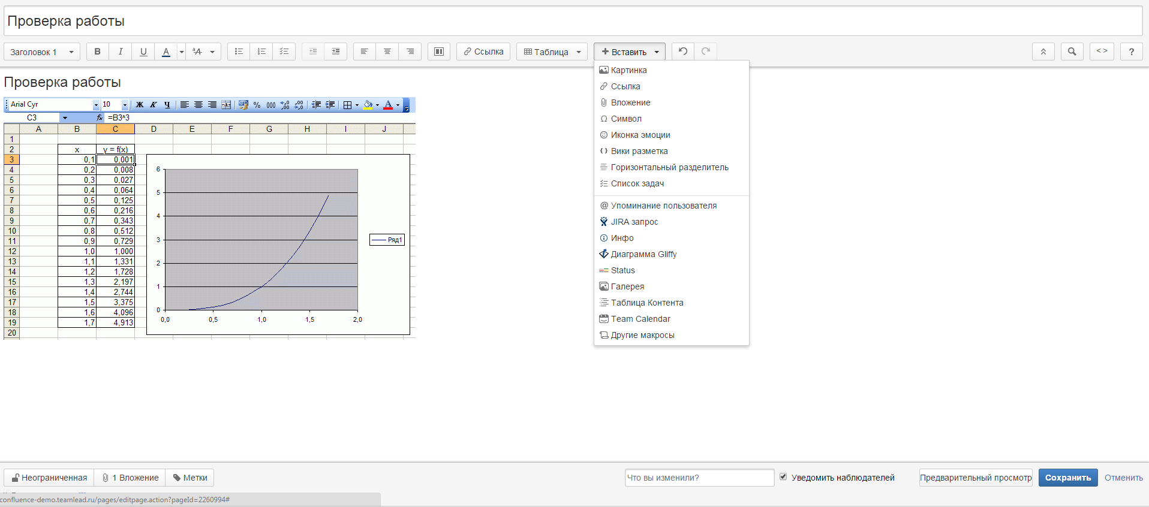This screenshot has width=1149, height=507.
Task: Click the help question mark icon
Action: click(x=1131, y=52)
